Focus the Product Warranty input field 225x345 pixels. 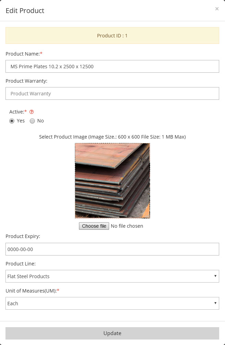(x=112, y=93)
